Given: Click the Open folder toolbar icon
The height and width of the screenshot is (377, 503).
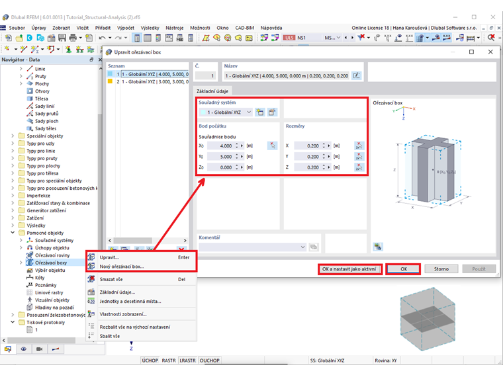Looking at the screenshot, I should click(x=19, y=38).
